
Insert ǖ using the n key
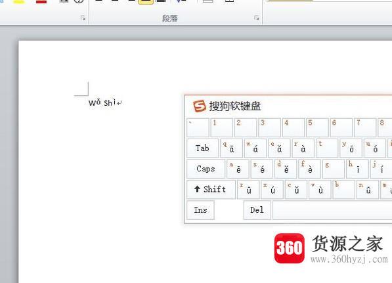(368, 189)
